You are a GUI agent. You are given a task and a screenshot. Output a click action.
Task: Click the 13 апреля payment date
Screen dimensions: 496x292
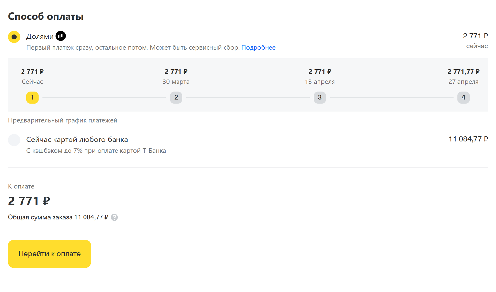click(x=320, y=82)
